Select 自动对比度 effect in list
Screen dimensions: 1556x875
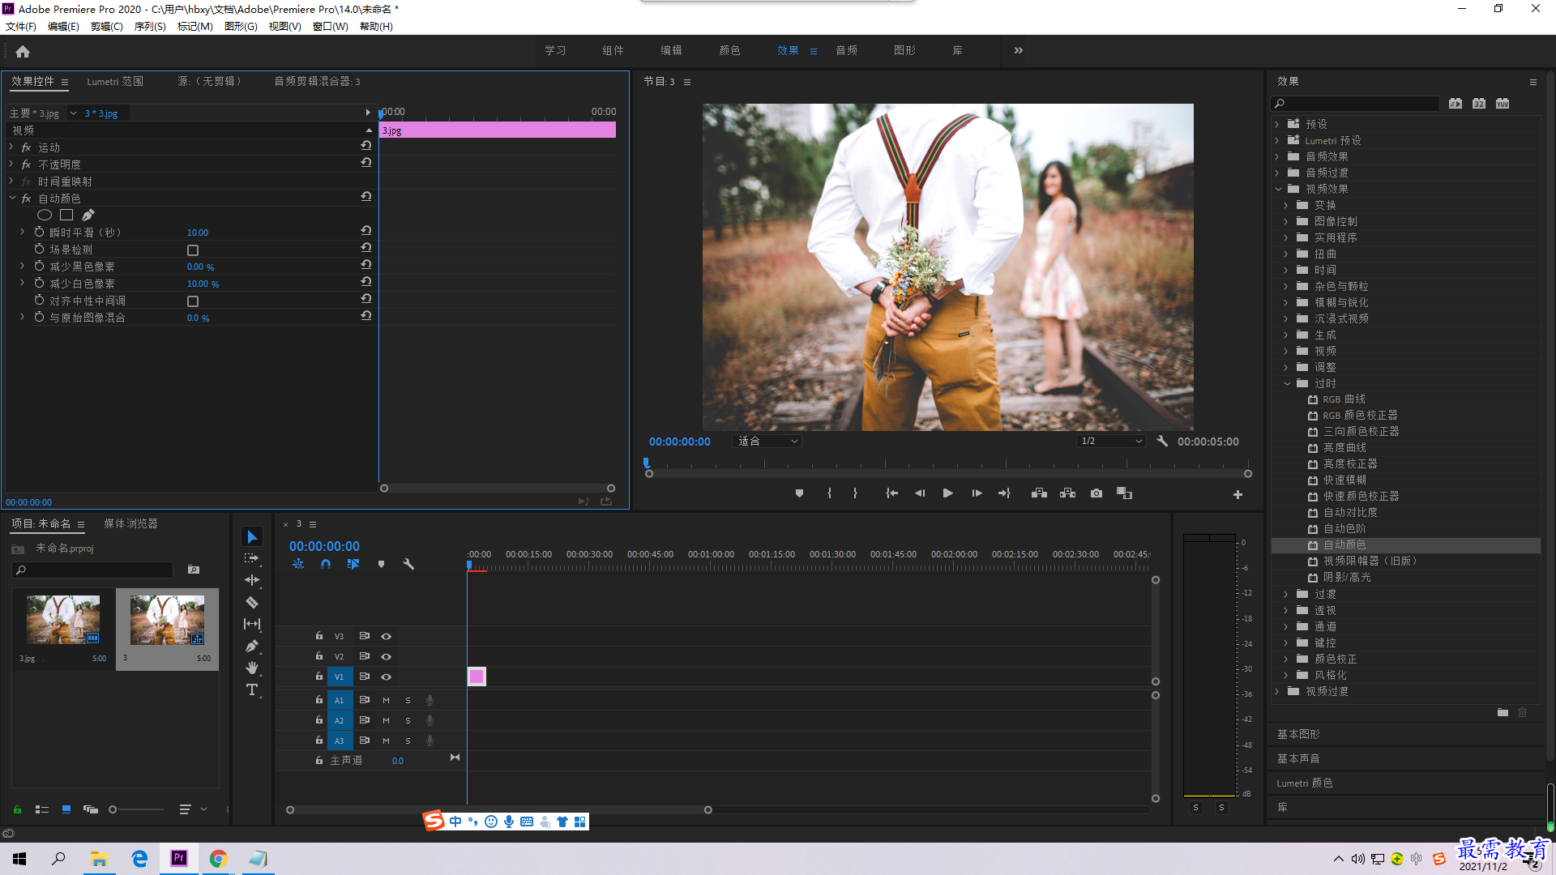pos(1349,512)
